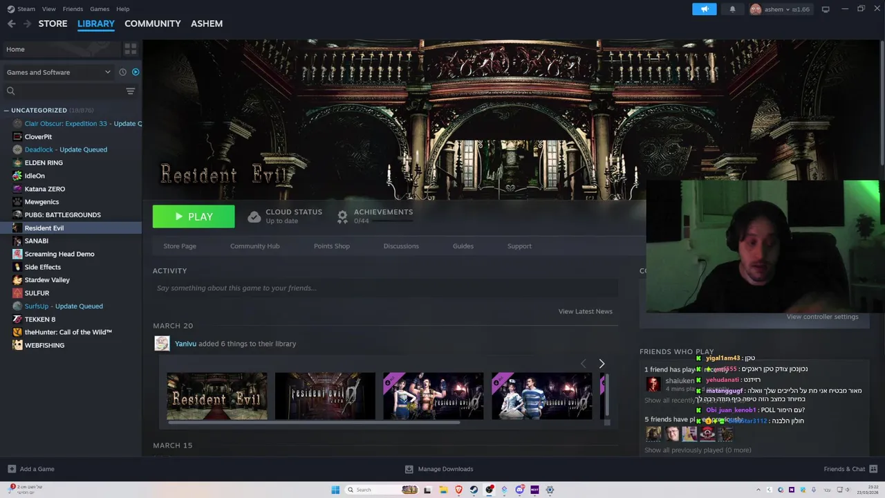This screenshot has width=885, height=498.
Task: Click the Cloud Status icon
Action: tap(254, 216)
